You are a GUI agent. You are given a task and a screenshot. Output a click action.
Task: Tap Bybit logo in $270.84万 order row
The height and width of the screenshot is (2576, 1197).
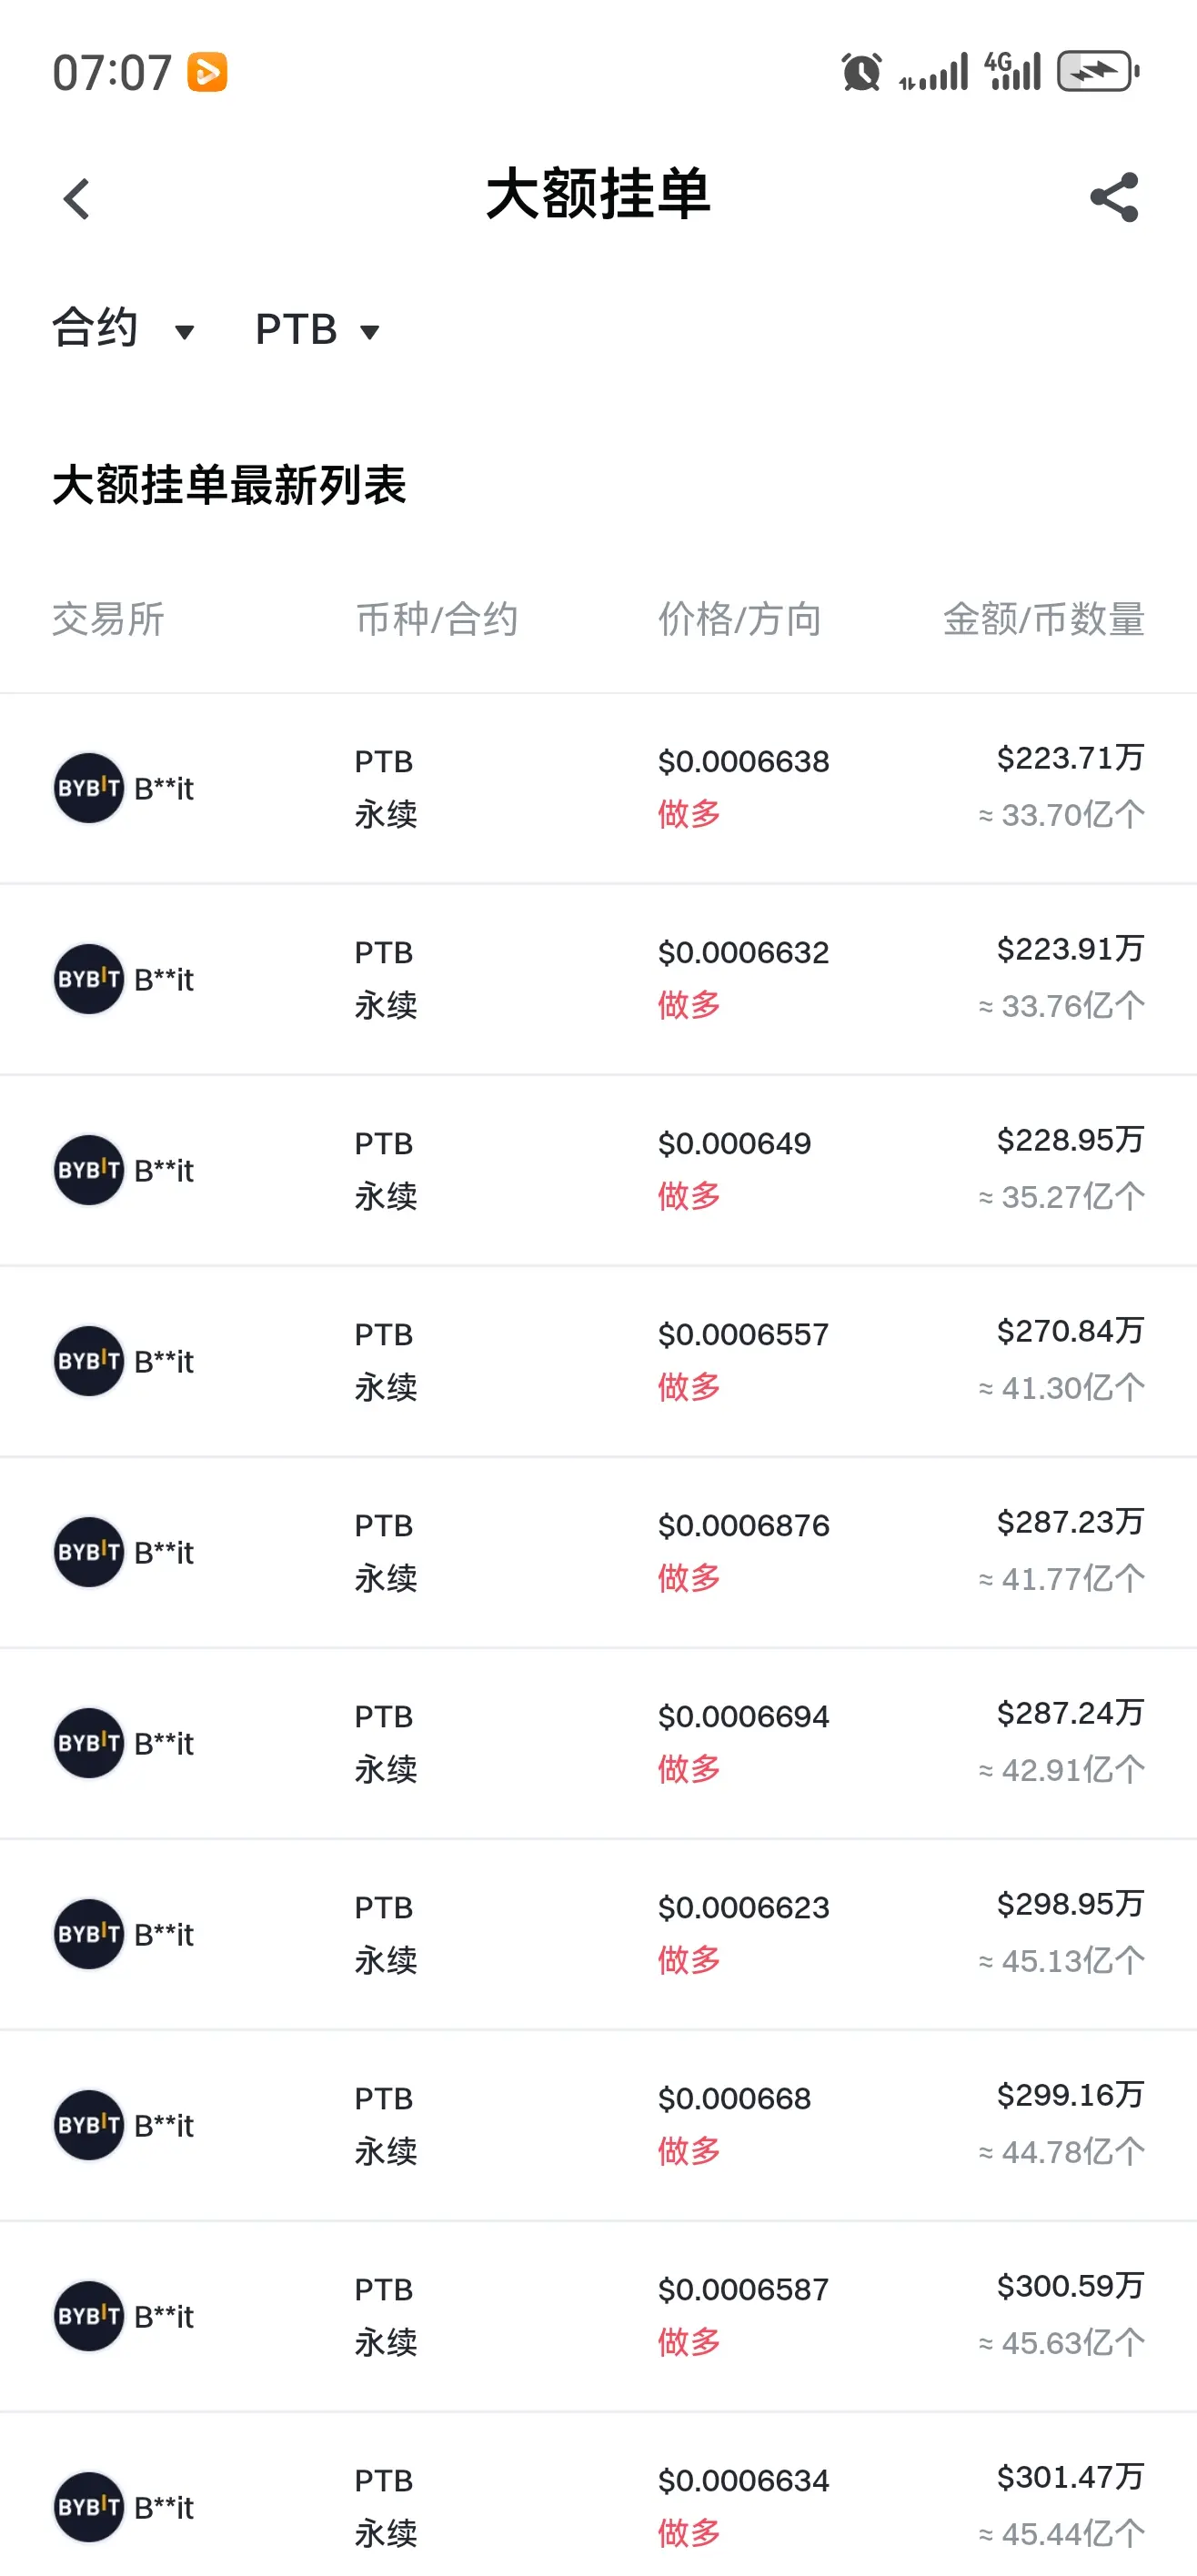pos(89,1361)
